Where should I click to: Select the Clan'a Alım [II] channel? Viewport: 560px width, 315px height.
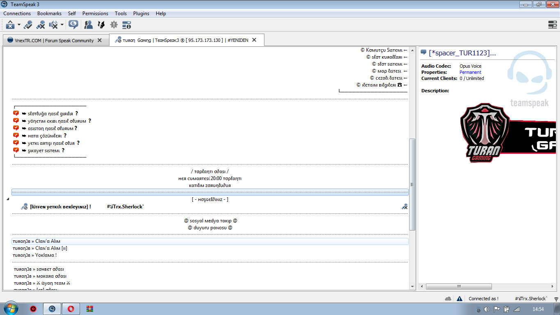(40, 248)
